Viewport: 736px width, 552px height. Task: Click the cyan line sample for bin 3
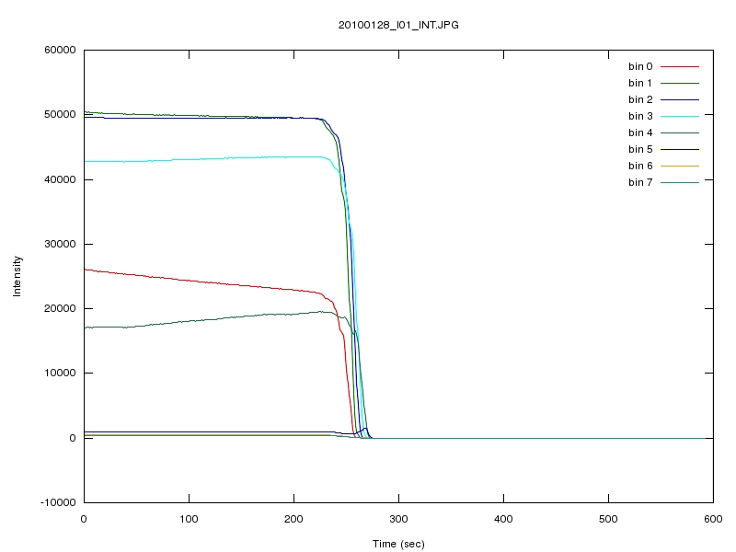click(680, 116)
